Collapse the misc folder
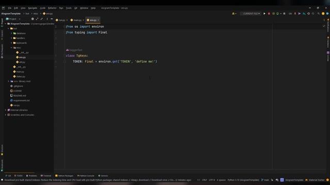 (x=11, y=48)
